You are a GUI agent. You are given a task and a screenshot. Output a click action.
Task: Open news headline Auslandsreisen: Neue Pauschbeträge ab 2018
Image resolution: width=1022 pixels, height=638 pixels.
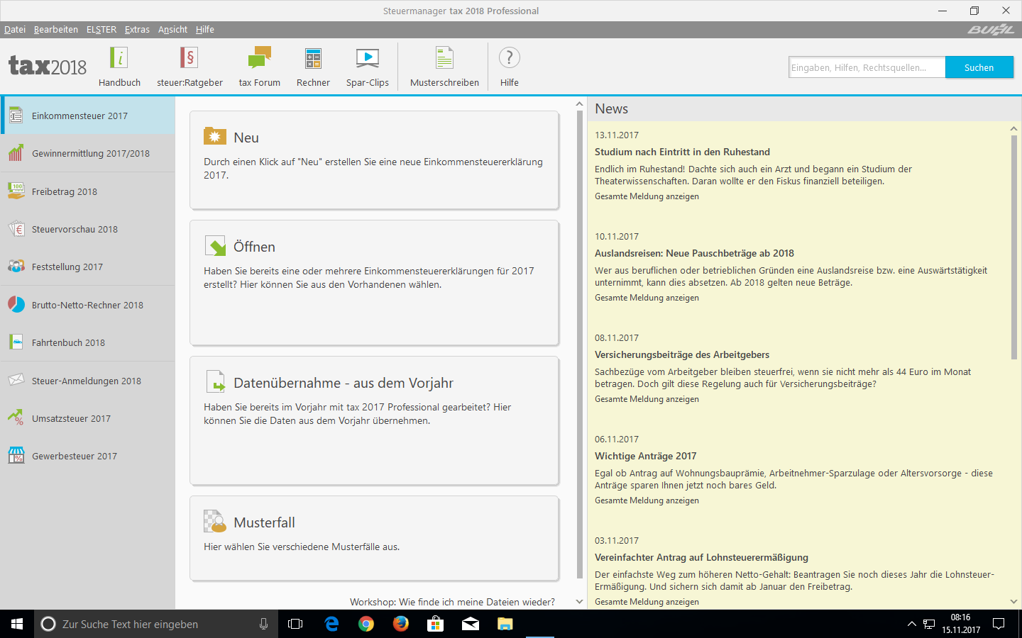(694, 253)
